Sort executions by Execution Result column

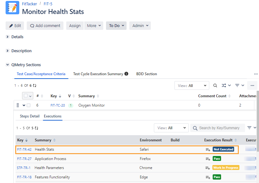(x=236, y=140)
